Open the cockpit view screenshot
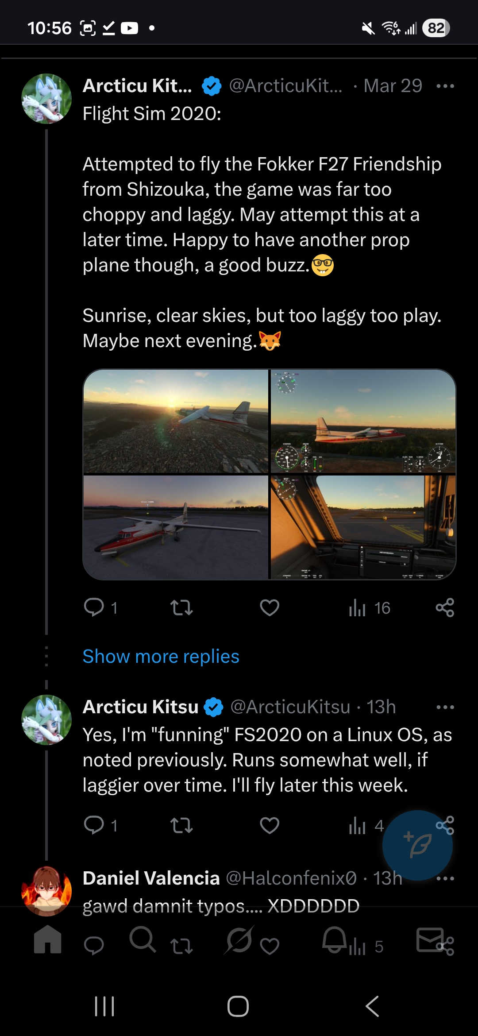The image size is (478, 1036). tap(363, 527)
